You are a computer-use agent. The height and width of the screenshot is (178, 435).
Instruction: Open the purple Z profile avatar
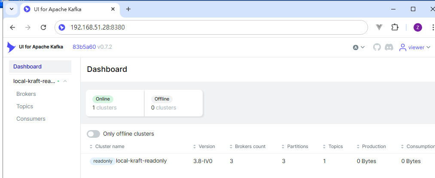pyautogui.click(x=417, y=27)
